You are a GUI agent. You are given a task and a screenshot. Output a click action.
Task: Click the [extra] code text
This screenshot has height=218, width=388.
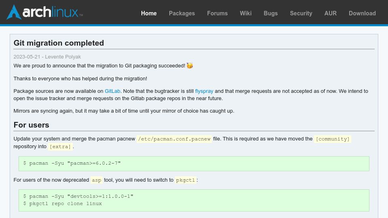60,147
